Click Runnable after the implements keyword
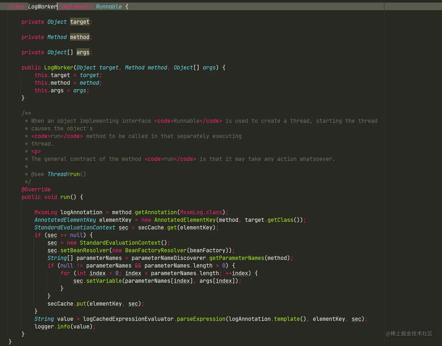 pyautogui.click(x=109, y=6)
